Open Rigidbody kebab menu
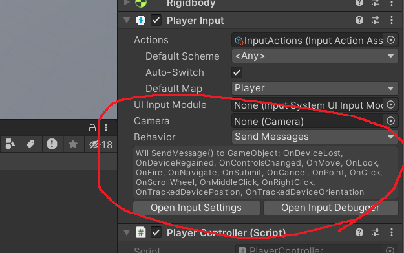 click(x=392, y=3)
